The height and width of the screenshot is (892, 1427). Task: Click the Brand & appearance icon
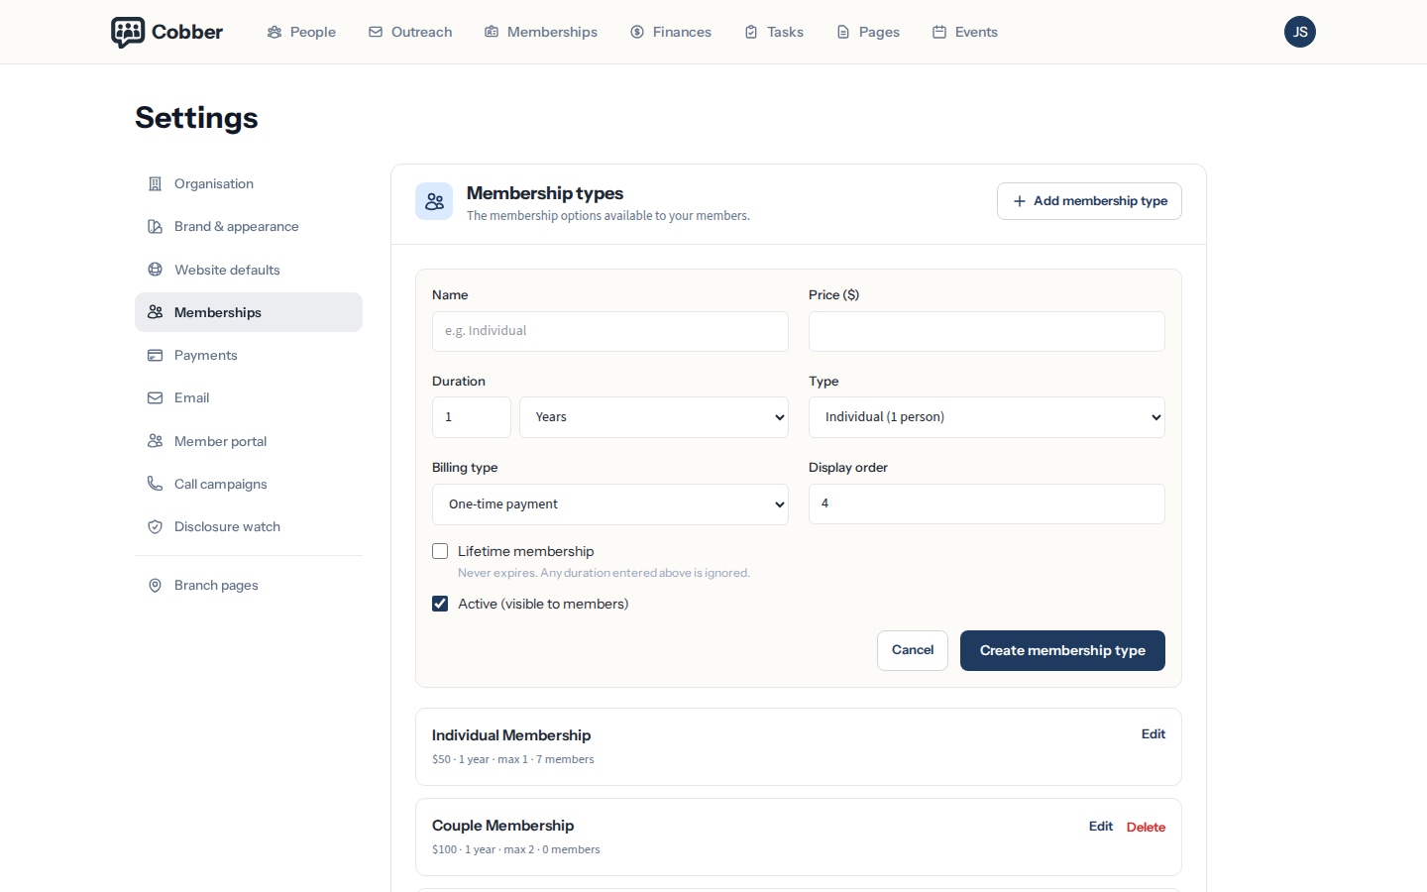point(155,226)
